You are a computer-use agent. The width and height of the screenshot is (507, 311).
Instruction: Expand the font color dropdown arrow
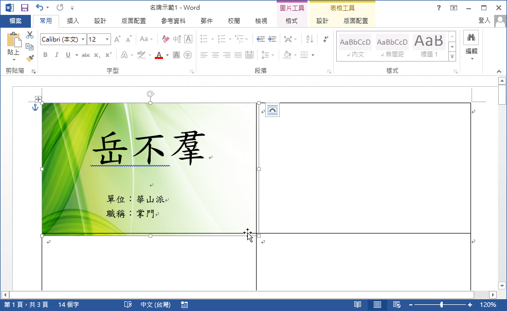[166, 55]
